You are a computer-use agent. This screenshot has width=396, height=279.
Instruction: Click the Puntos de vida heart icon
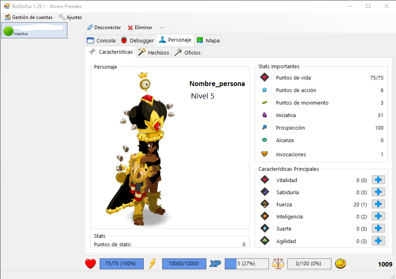tap(264, 78)
